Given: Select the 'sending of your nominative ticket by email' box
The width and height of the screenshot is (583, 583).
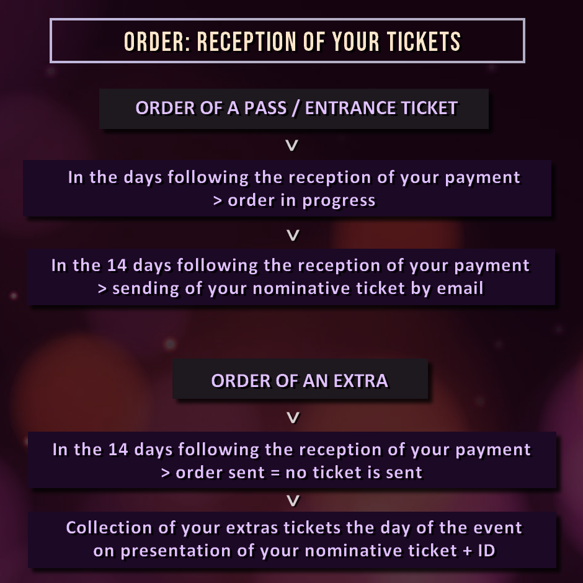Looking at the screenshot, I should tap(291, 277).
